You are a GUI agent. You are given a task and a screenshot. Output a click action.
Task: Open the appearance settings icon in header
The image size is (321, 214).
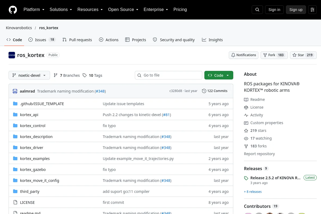pyautogui.click(x=312, y=10)
